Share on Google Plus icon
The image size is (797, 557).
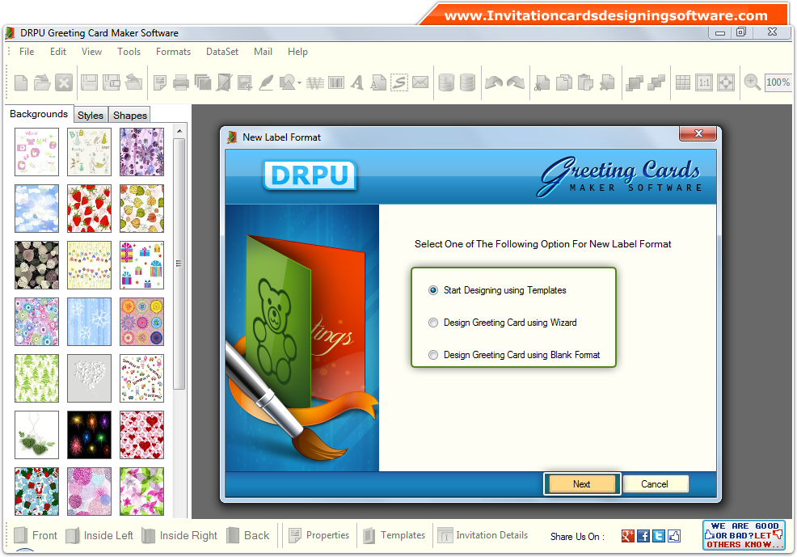point(628,536)
